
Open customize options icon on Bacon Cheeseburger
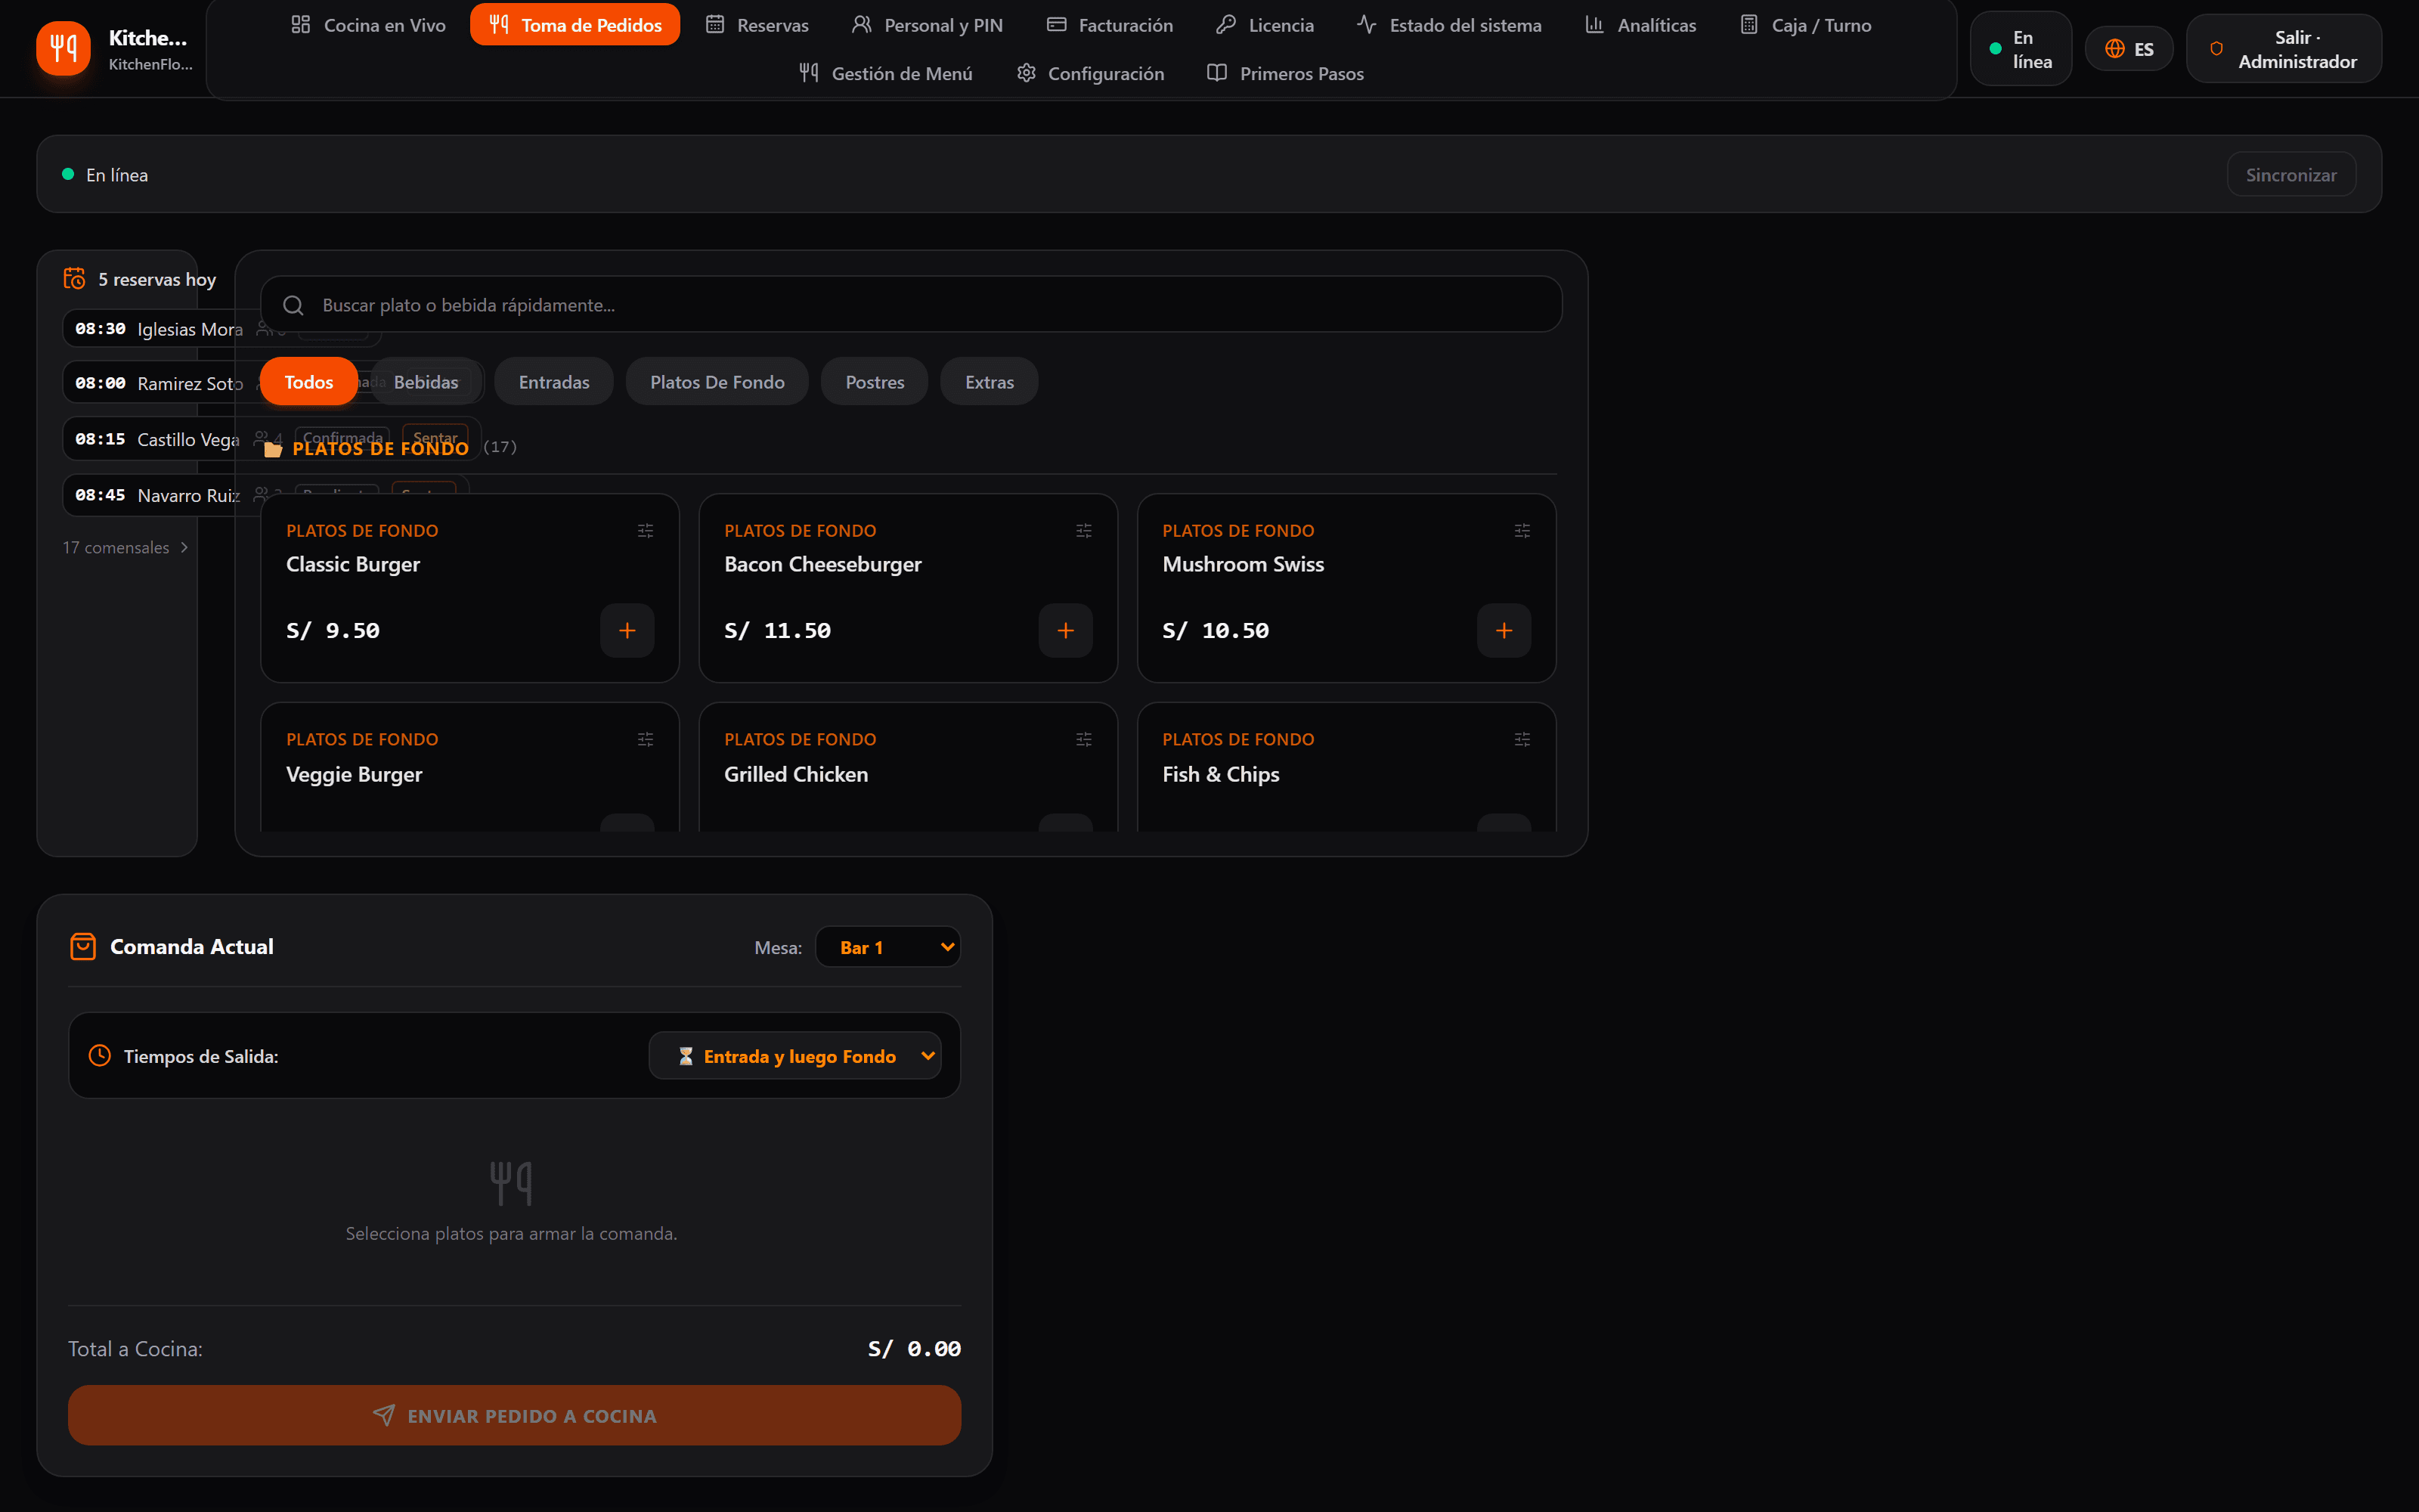tap(1083, 531)
